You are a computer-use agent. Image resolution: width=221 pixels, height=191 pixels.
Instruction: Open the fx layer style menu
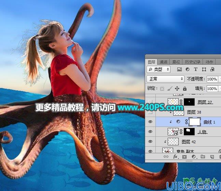tap(176, 157)
